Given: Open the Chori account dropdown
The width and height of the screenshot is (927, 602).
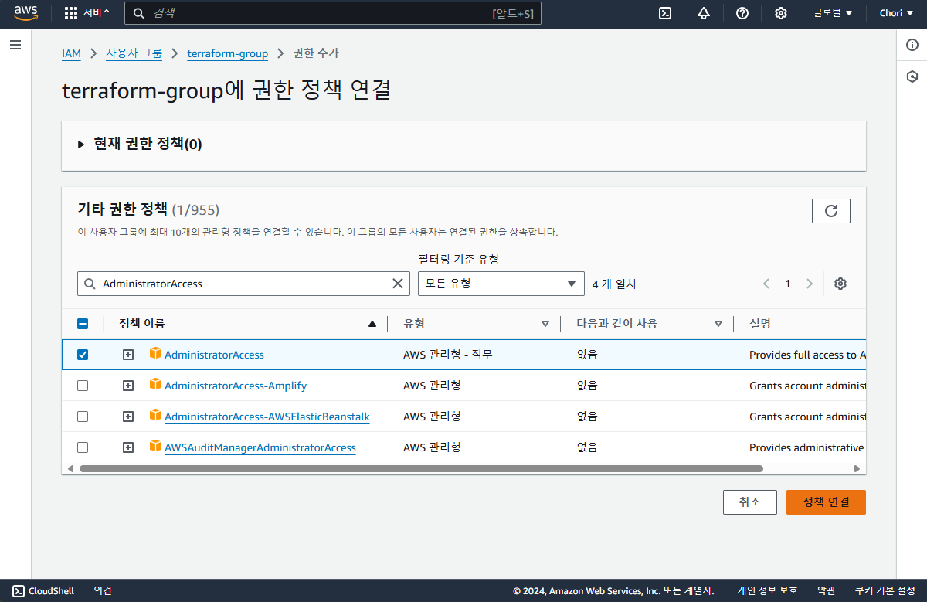Looking at the screenshot, I should 896,13.
